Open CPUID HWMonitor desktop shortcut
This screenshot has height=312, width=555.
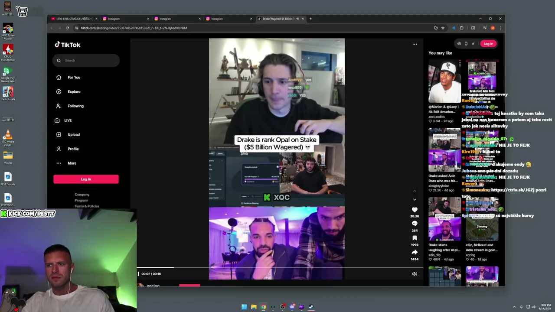click(8, 53)
